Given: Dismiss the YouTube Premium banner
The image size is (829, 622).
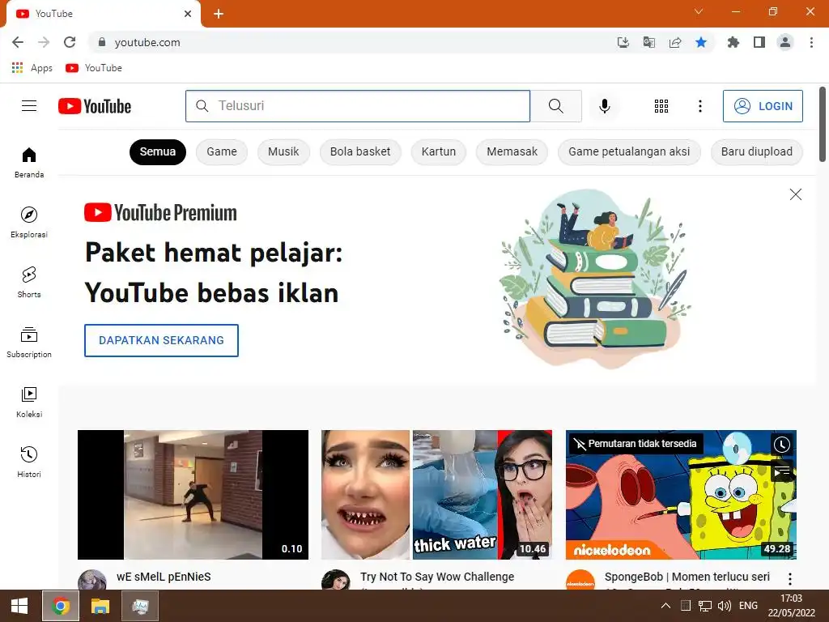Looking at the screenshot, I should click(x=795, y=194).
